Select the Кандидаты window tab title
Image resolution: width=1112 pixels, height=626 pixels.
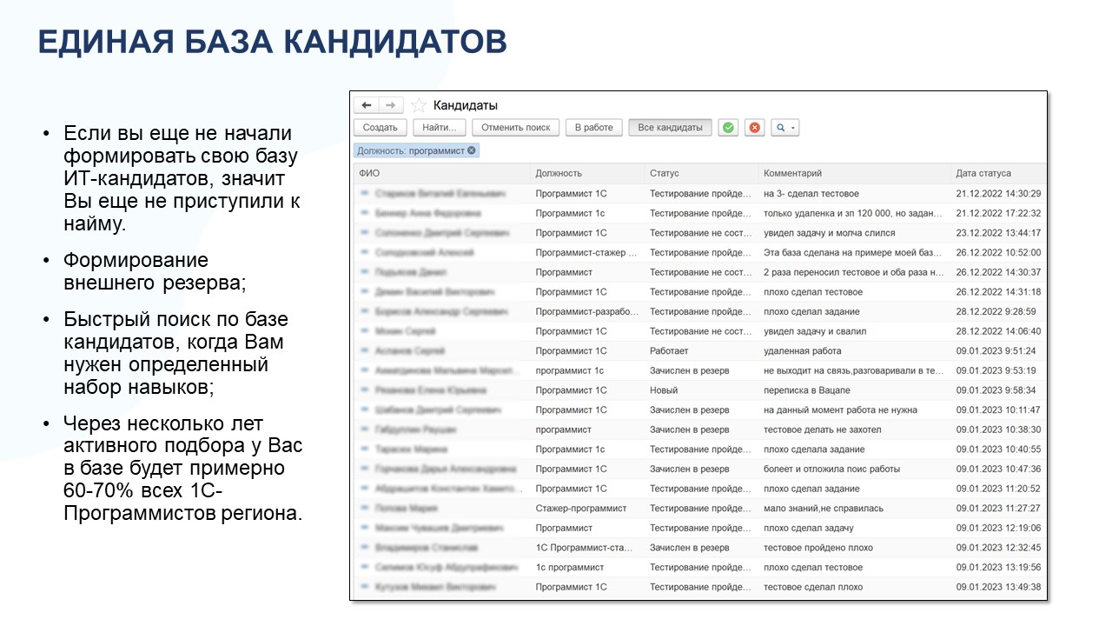click(465, 104)
